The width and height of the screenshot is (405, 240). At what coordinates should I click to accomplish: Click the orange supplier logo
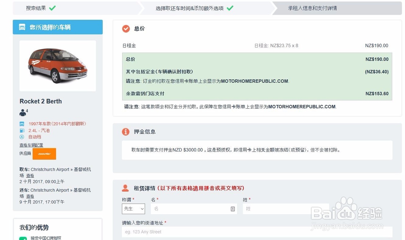(x=44, y=154)
